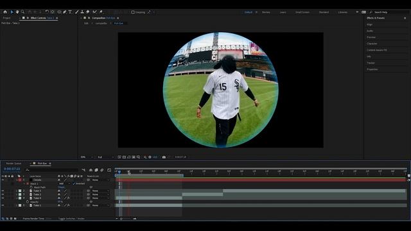This screenshot has height=231, width=411.
Task: Open the Effects & Presets panel menu
Action: pyautogui.click(x=405, y=18)
